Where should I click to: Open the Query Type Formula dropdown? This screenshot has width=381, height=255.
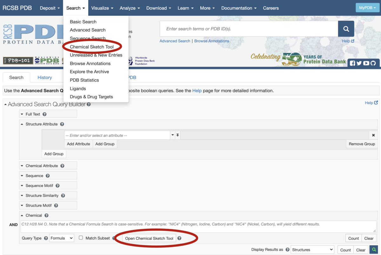point(62,238)
